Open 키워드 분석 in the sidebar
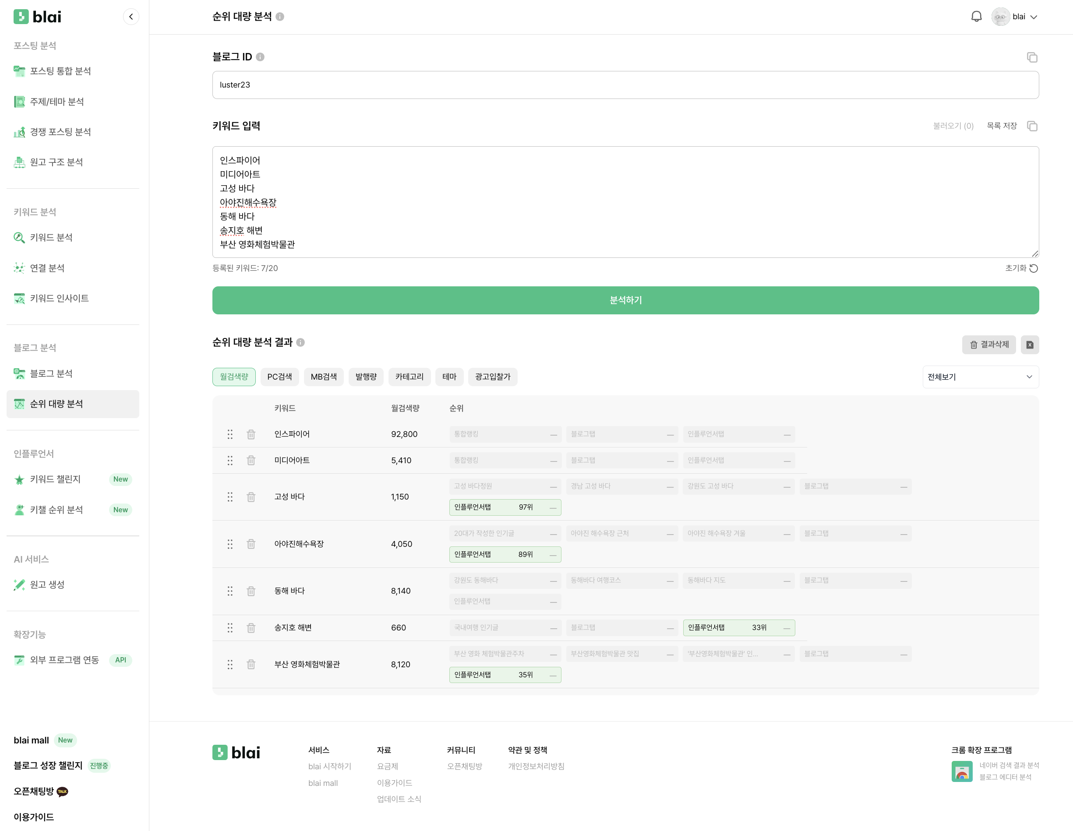The image size is (1073, 831). (x=51, y=238)
